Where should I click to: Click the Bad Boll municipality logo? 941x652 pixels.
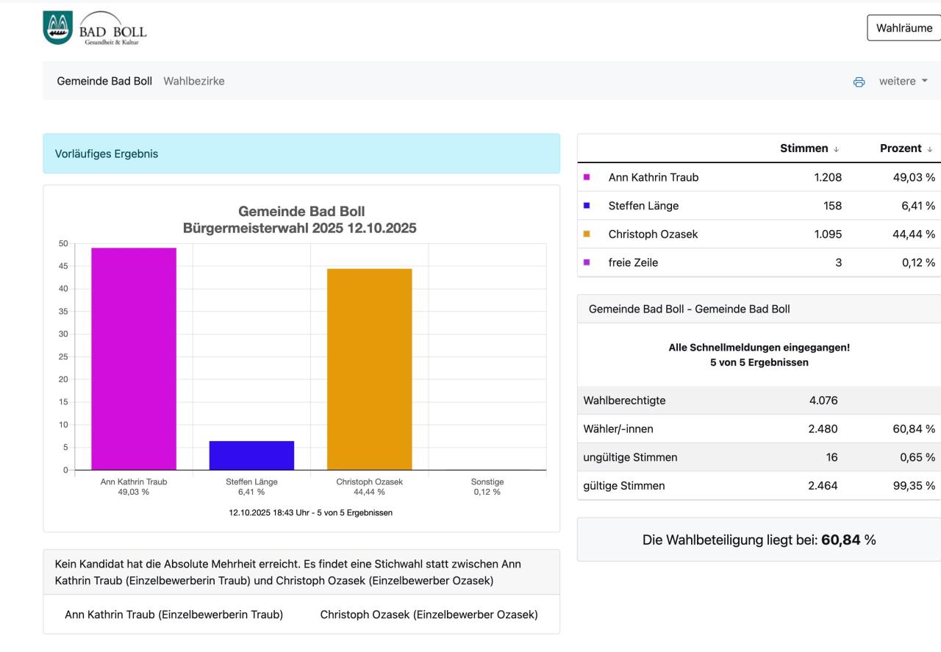tap(95, 29)
